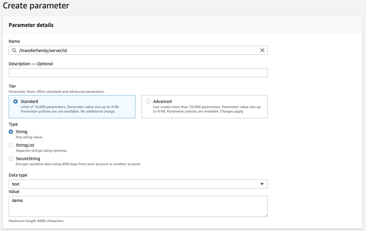
Task: Open the Data type dropdown
Action: coord(138,184)
